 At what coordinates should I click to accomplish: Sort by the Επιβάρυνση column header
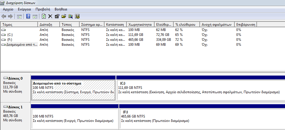(246, 25)
